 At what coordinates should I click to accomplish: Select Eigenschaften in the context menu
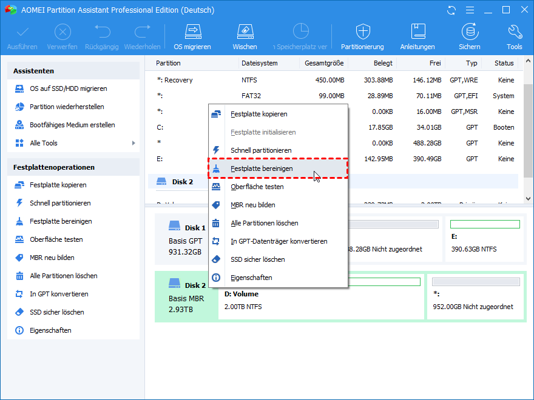pyautogui.click(x=251, y=278)
